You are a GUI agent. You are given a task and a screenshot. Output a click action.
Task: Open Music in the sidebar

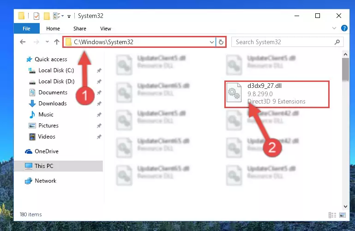(x=41, y=115)
